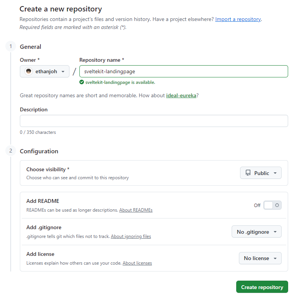Image resolution: width=295 pixels, height=302 pixels.
Task: Open the About READMEs link
Action: coord(136,210)
